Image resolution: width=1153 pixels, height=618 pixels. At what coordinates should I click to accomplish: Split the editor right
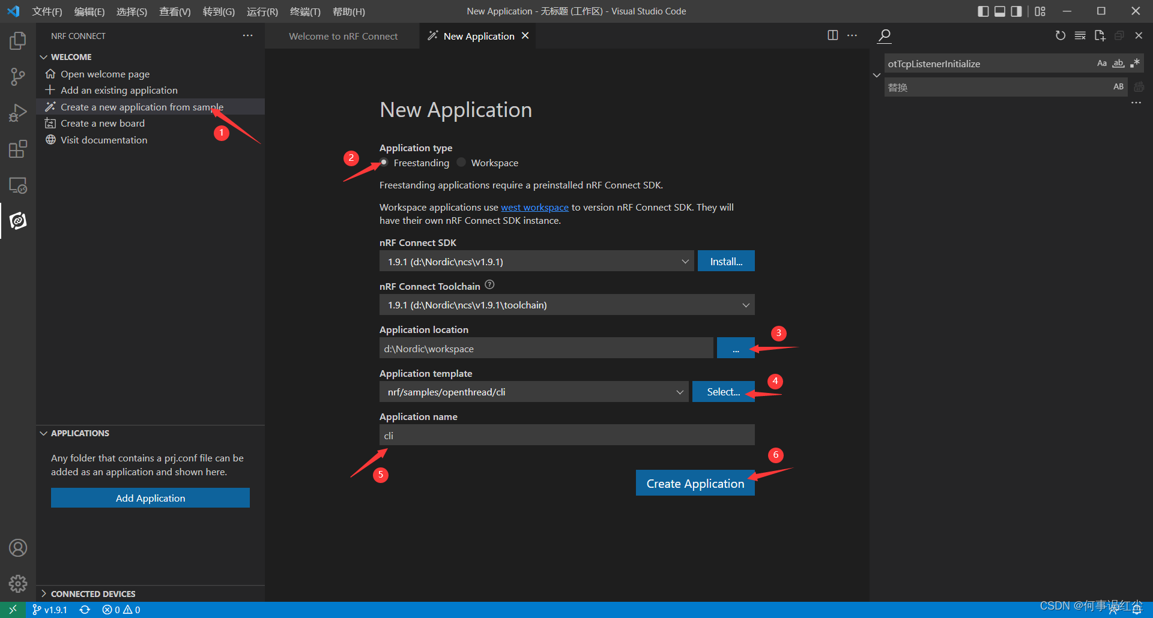pyautogui.click(x=832, y=35)
